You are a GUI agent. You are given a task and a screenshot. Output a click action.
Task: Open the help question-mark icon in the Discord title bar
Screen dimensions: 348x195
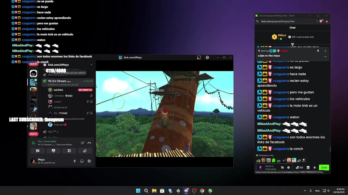pos(207,57)
